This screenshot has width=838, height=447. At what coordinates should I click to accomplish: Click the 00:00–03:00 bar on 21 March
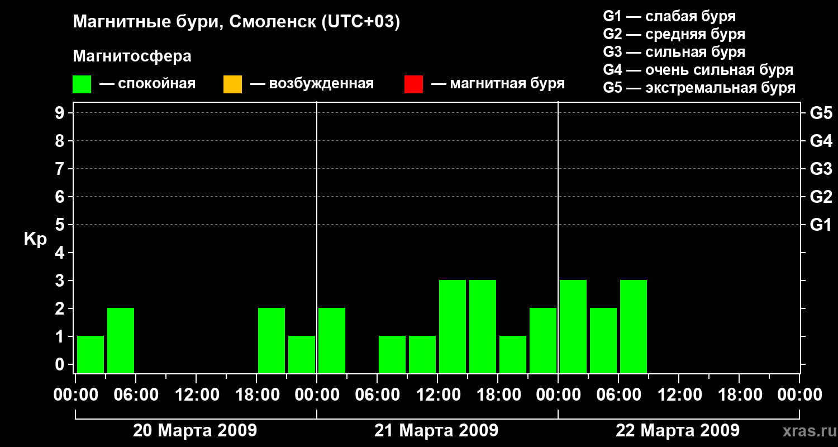tap(332, 340)
